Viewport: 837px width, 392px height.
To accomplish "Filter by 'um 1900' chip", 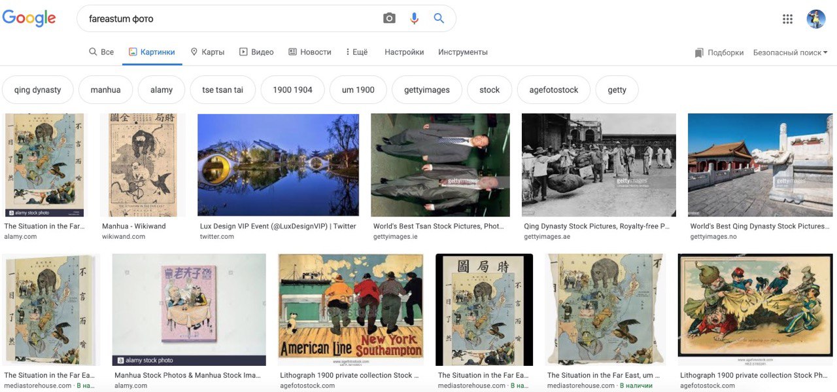I will [x=358, y=90].
